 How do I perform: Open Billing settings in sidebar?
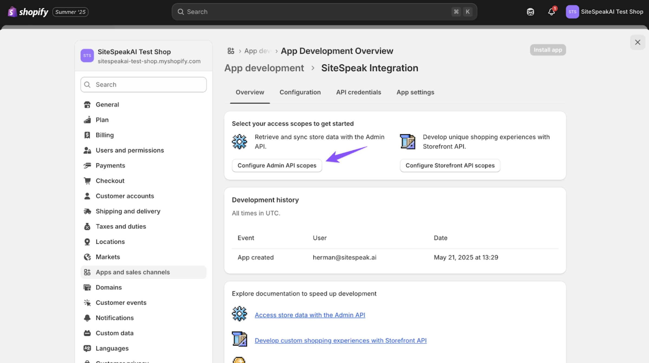(104, 135)
